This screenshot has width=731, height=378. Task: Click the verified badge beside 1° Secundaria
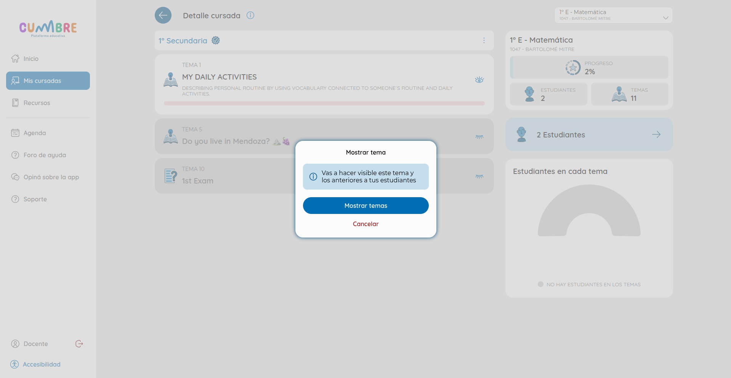(x=216, y=40)
